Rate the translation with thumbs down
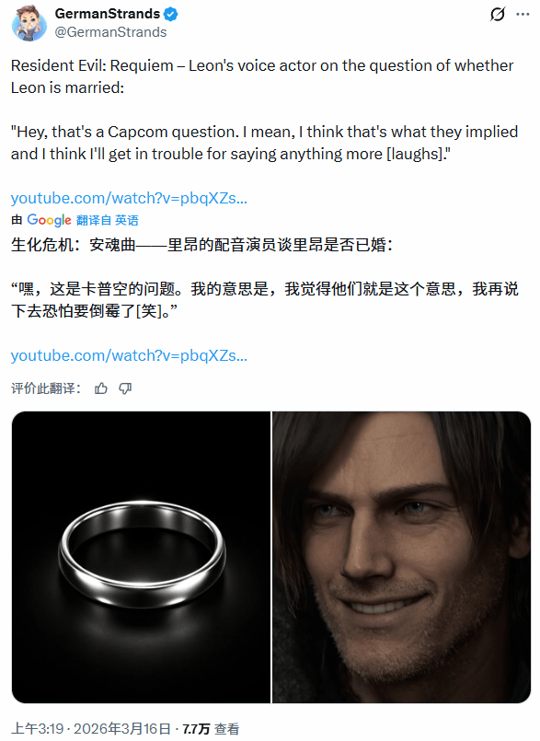Screen dimensions: 540x741 coord(125,388)
